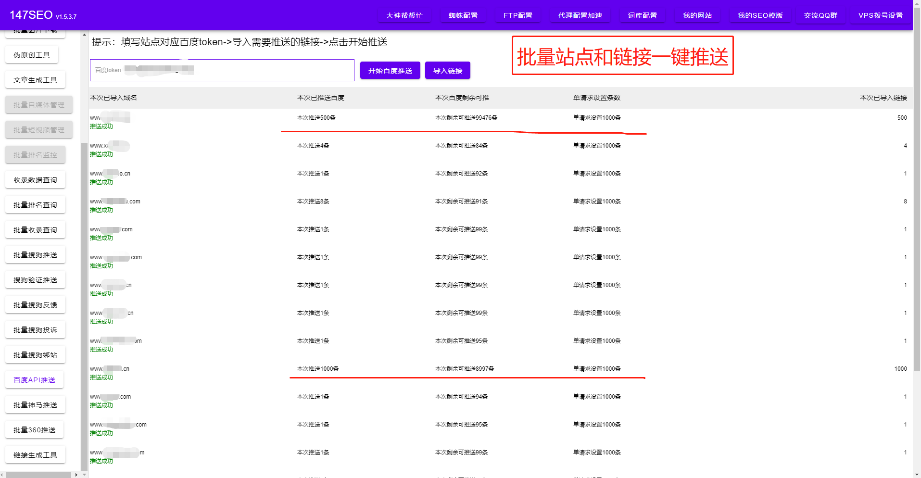Select the 本次推送500条 cell

click(x=316, y=118)
